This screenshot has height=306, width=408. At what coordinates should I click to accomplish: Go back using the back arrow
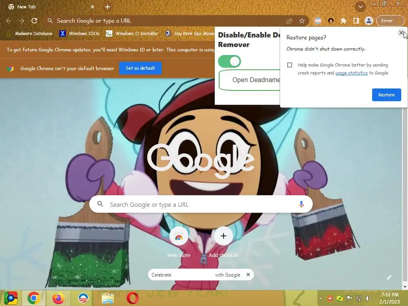(x=9, y=21)
